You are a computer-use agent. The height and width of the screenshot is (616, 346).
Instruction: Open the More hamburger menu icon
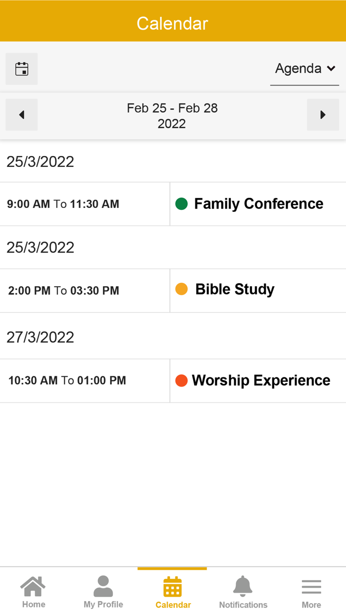click(311, 587)
